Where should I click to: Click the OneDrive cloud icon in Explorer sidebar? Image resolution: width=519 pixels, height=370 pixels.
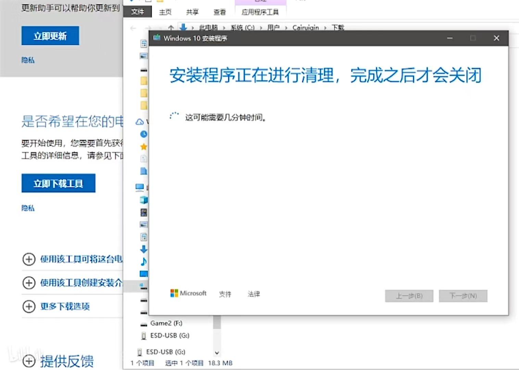coord(140,122)
